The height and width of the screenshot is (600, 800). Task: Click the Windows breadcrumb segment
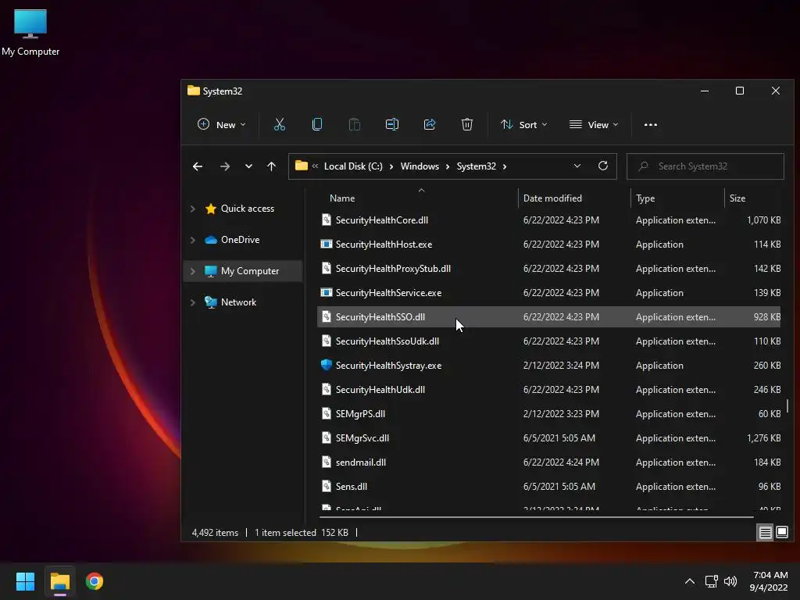pyautogui.click(x=420, y=166)
